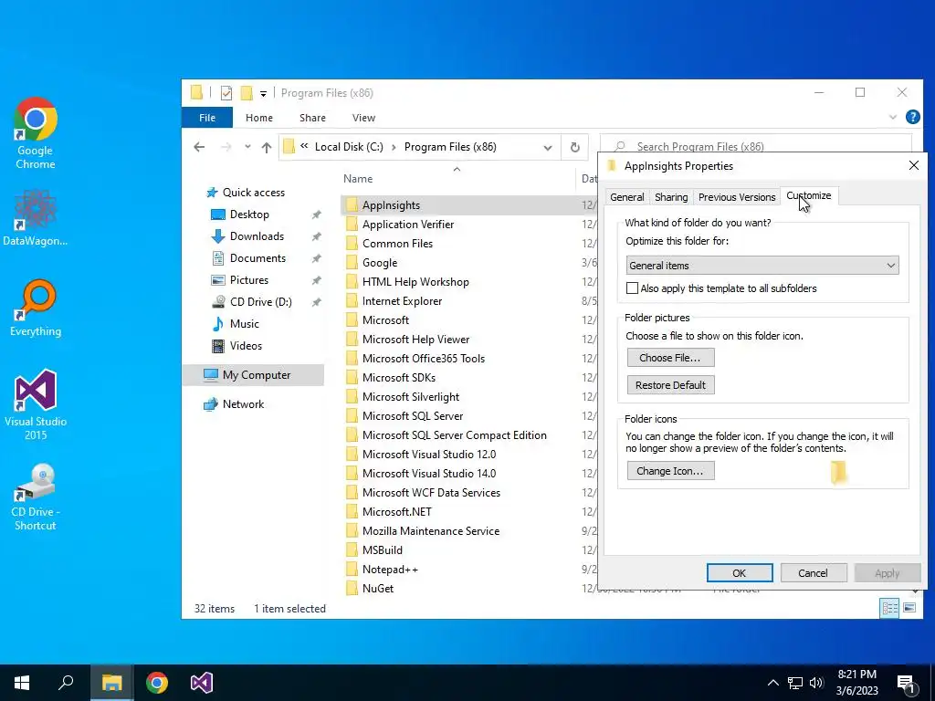Close the AppInsights Properties dialog
Image resolution: width=935 pixels, height=701 pixels.
pos(913,165)
